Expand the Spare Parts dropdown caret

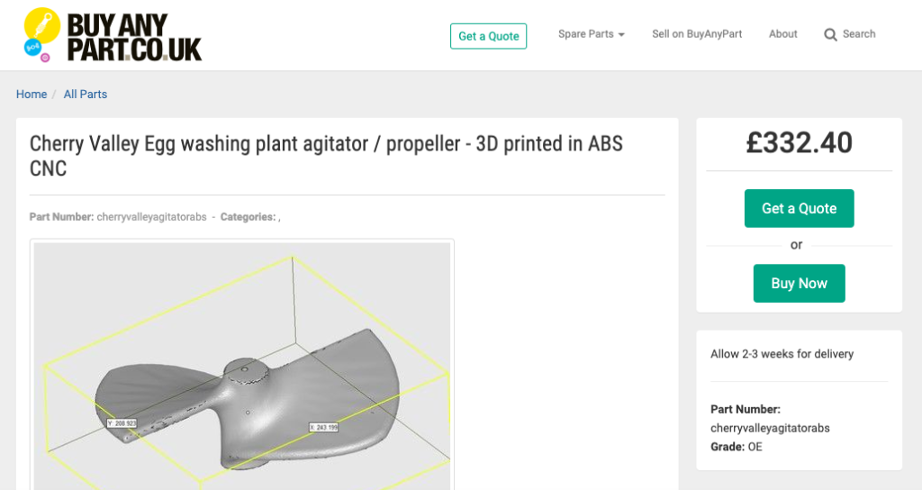[621, 35]
